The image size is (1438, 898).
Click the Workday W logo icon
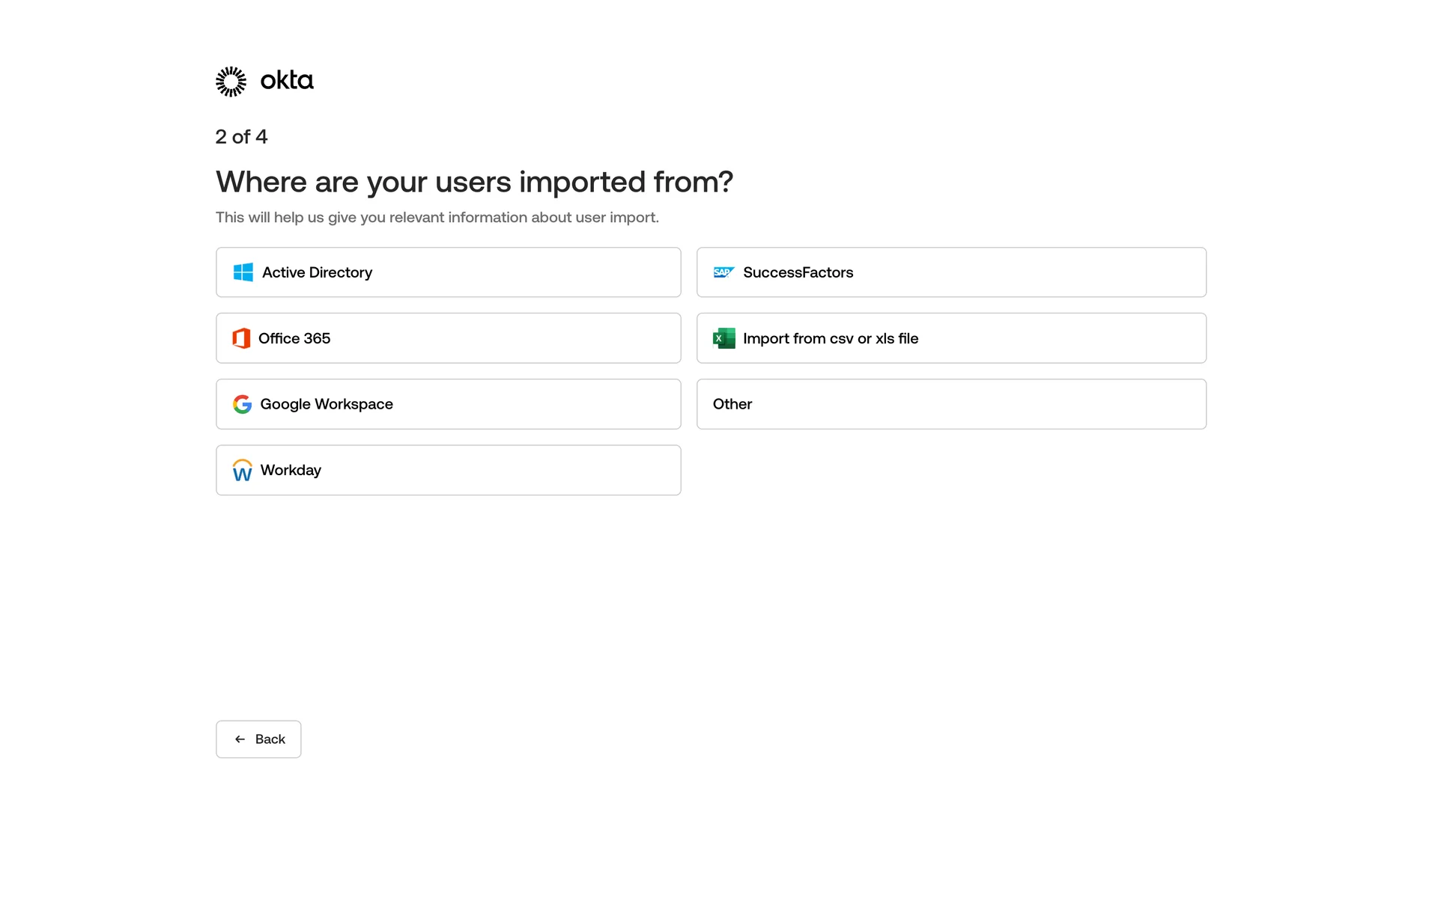point(242,471)
